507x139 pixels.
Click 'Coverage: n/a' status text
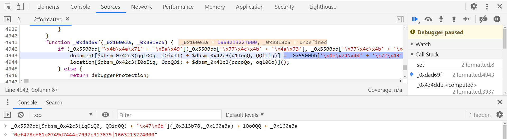coord(385,90)
